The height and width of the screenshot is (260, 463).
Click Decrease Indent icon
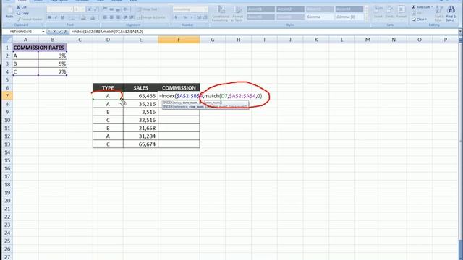click(x=125, y=17)
